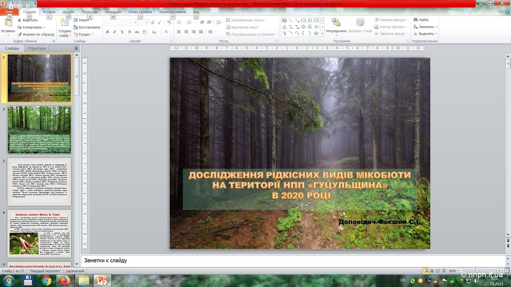Toggle Normal view button in status bar

(x=426, y=271)
